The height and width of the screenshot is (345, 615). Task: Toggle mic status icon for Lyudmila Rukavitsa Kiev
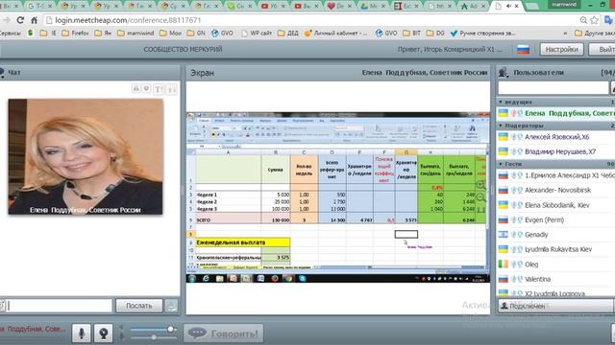click(x=513, y=249)
